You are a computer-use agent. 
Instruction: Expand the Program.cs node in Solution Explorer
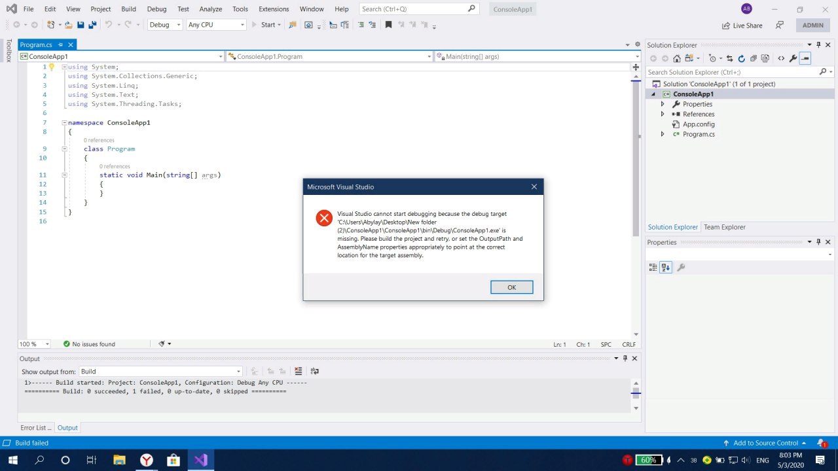coord(662,134)
